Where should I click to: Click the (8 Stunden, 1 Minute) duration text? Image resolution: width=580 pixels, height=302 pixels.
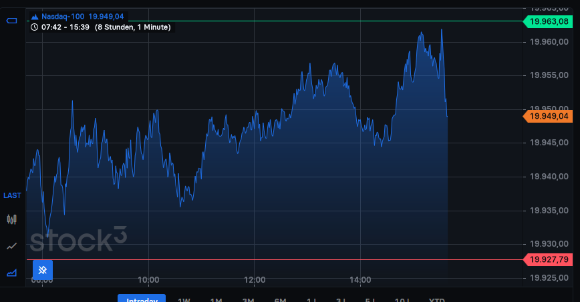(133, 27)
